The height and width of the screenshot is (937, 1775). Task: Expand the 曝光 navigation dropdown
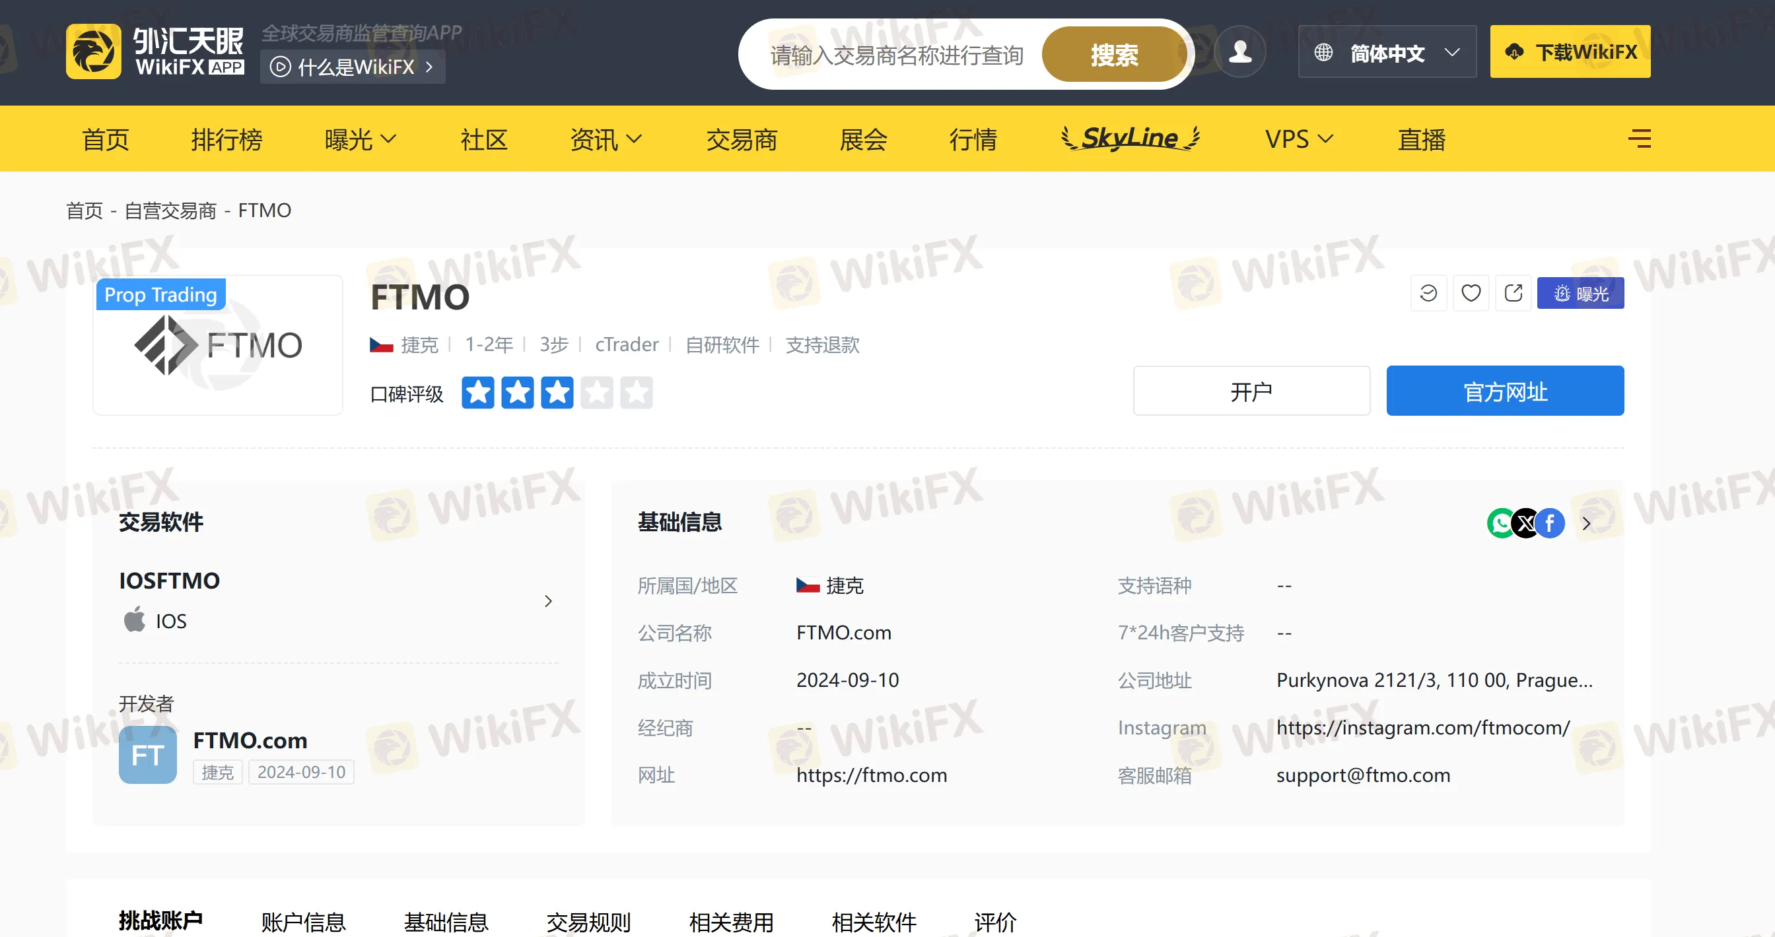click(x=360, y=140)
